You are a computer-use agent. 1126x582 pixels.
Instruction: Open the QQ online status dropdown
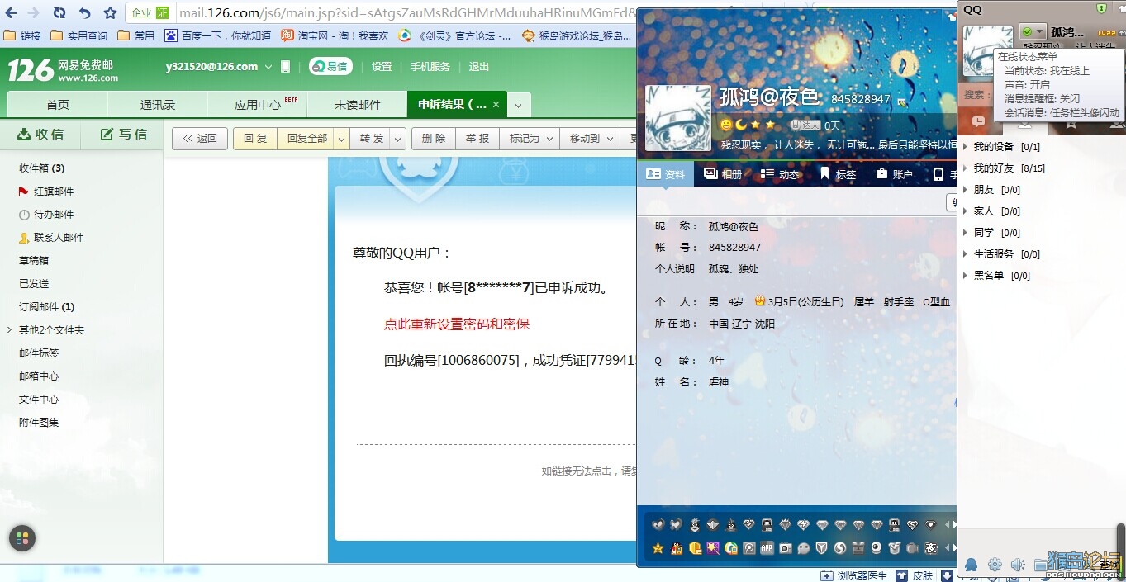pos(1032,31)
